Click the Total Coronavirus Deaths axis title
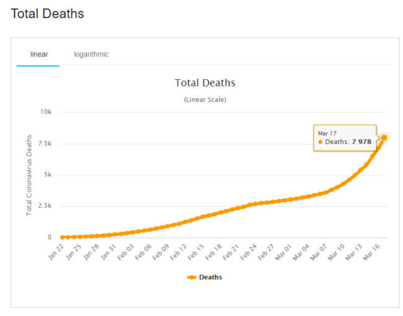The width and height of the screenshot is (403, 316). (x=29, y=176)
